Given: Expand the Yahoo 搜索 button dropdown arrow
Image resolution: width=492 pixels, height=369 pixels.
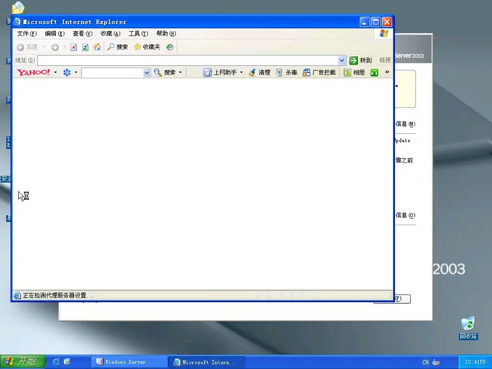Looking at the screenshot, I should coord(181,73).
